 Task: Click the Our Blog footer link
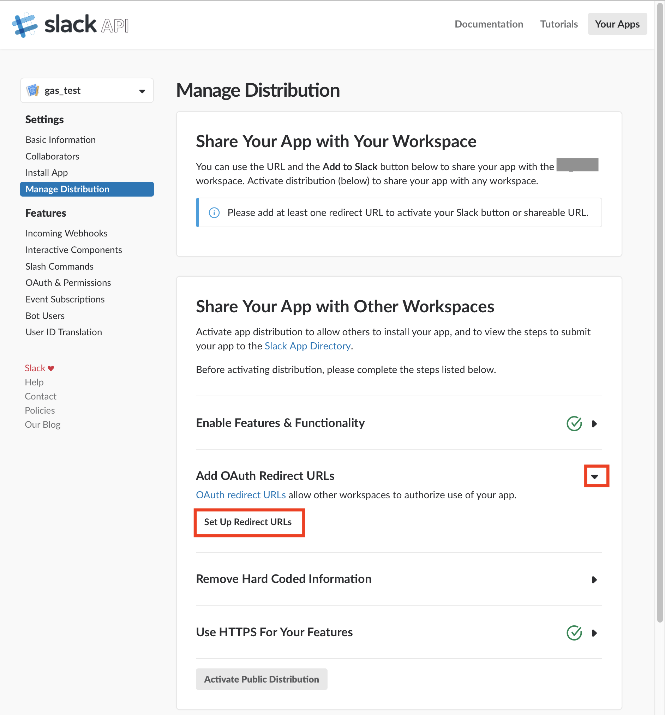tap(42, 425)
